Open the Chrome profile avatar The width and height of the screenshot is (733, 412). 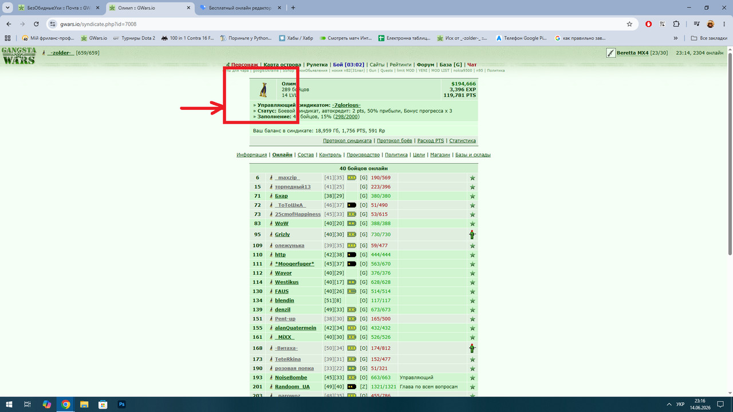(x=710, y=24)
